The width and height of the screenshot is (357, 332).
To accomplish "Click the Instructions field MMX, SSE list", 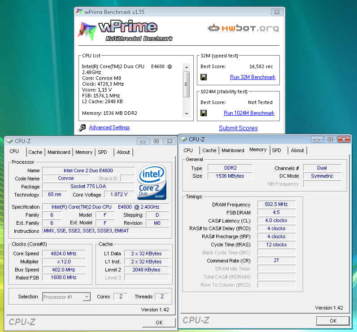I will click(x=106, y=231).
